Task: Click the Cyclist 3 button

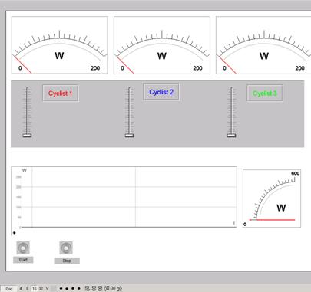Action: pyautogui.click(x=265, y=94)
